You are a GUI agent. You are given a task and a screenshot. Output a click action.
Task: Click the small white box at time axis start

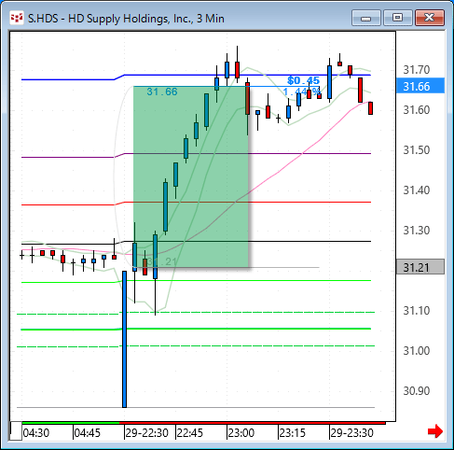[x=16, y=431]
